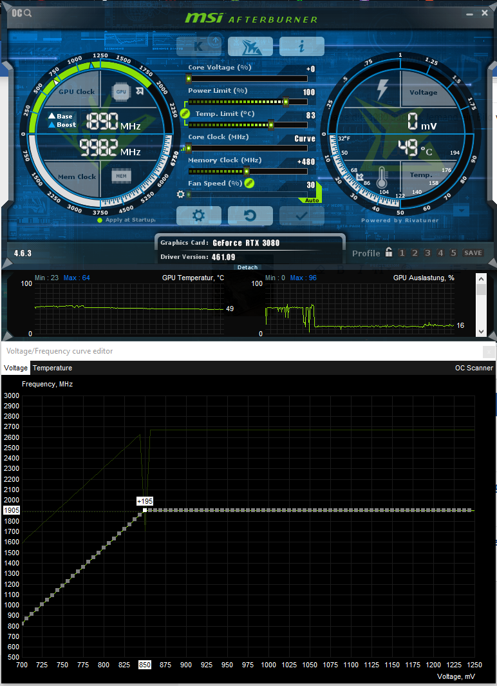The width and height of the screenshot is (497, 686).
Task: Click the Detach button
Action: coord(247,267)
